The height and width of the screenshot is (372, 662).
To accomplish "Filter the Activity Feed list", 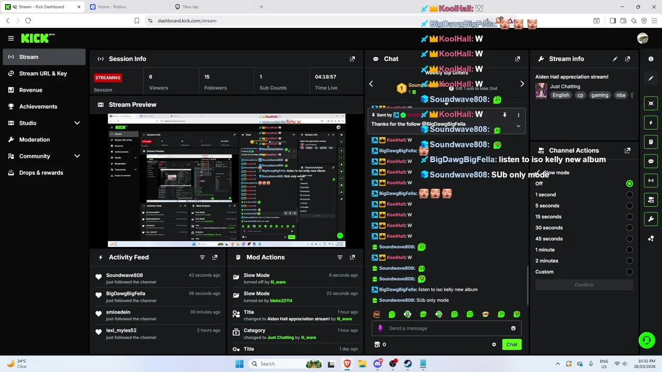I will (202, 257).
